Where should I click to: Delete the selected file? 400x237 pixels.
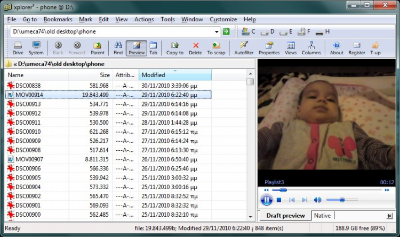195,48
